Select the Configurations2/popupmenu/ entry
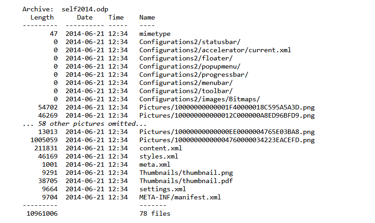375x223 pixels. point(190,66)
